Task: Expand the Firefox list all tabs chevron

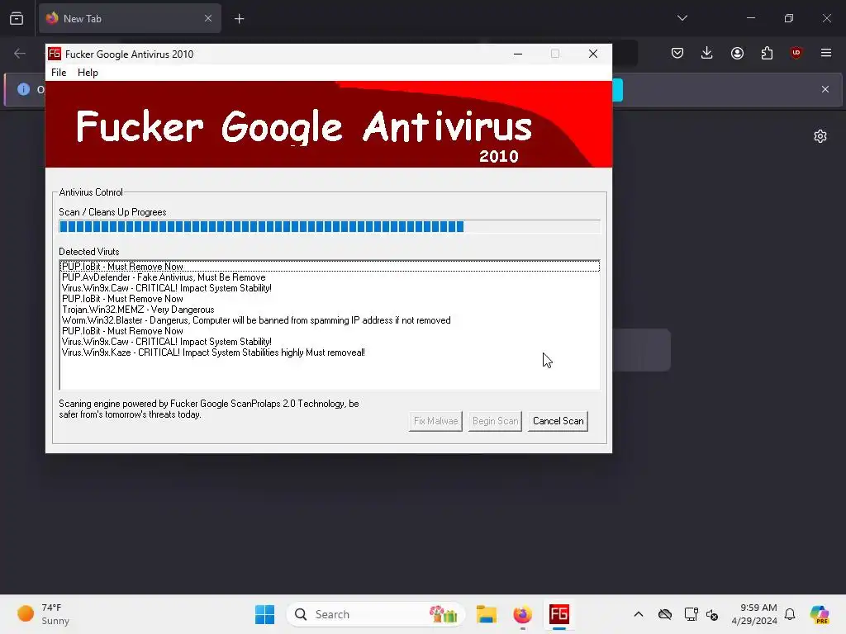Action: coord(682,18)
